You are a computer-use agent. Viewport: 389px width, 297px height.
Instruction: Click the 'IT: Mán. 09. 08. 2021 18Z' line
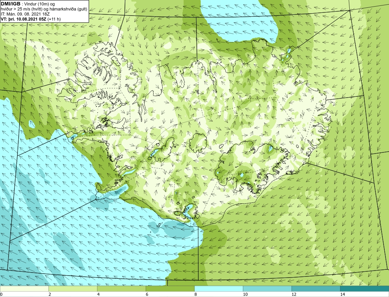click(25, 14)
